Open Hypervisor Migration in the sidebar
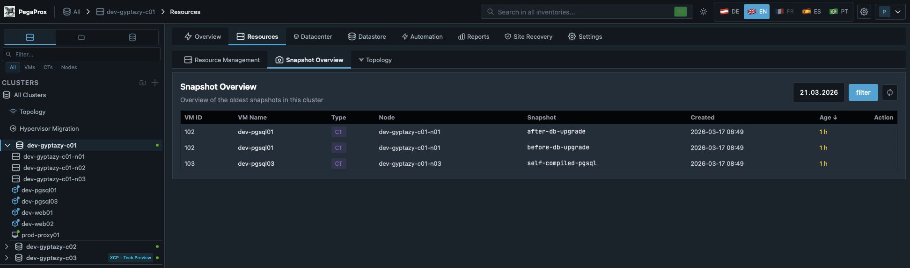 tap(49, 128)
